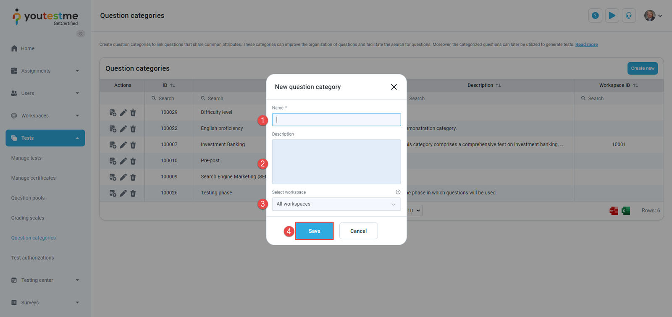Export the categories table to PDF
672x317 pixels.
[x=614, y=210]
